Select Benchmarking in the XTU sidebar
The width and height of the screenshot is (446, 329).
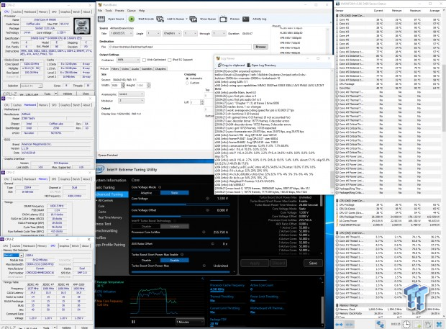[x=106, y=231]
